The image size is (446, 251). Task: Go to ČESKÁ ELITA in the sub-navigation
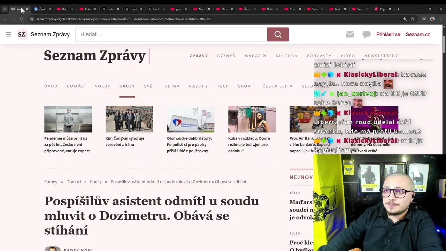tap(277, 86)
